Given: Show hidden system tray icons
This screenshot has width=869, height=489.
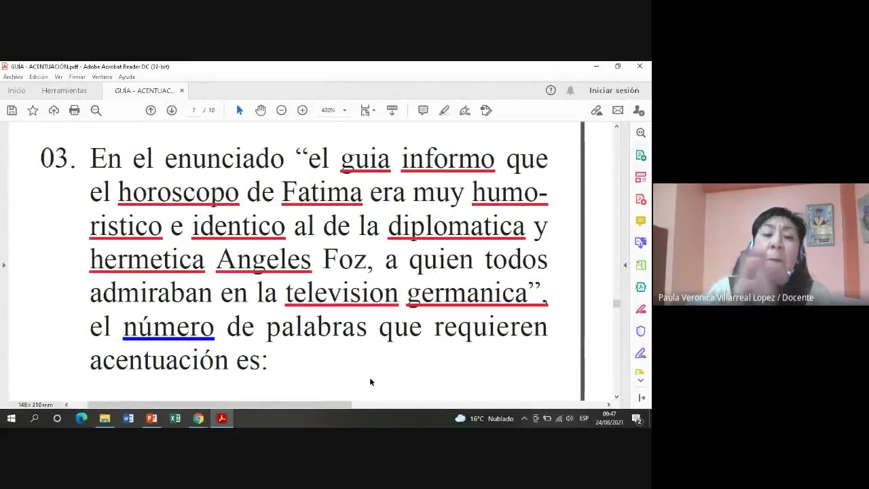Looking at the screenshot, I should [x=524, y=418].
